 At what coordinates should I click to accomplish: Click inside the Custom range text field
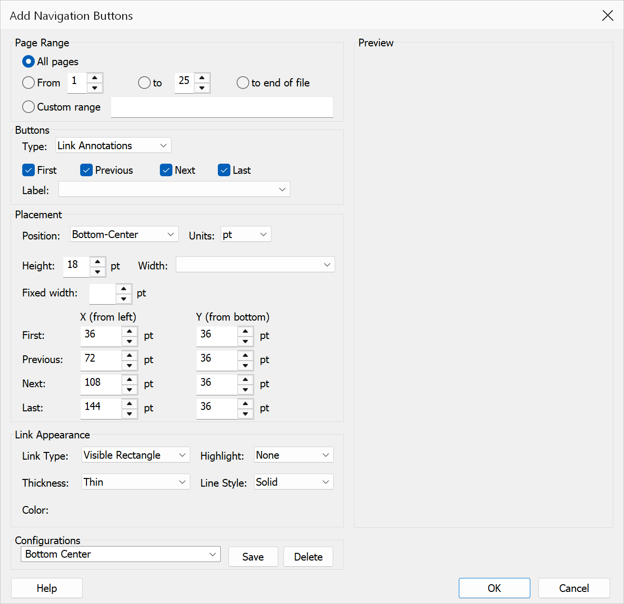click(x=222, y=107)
